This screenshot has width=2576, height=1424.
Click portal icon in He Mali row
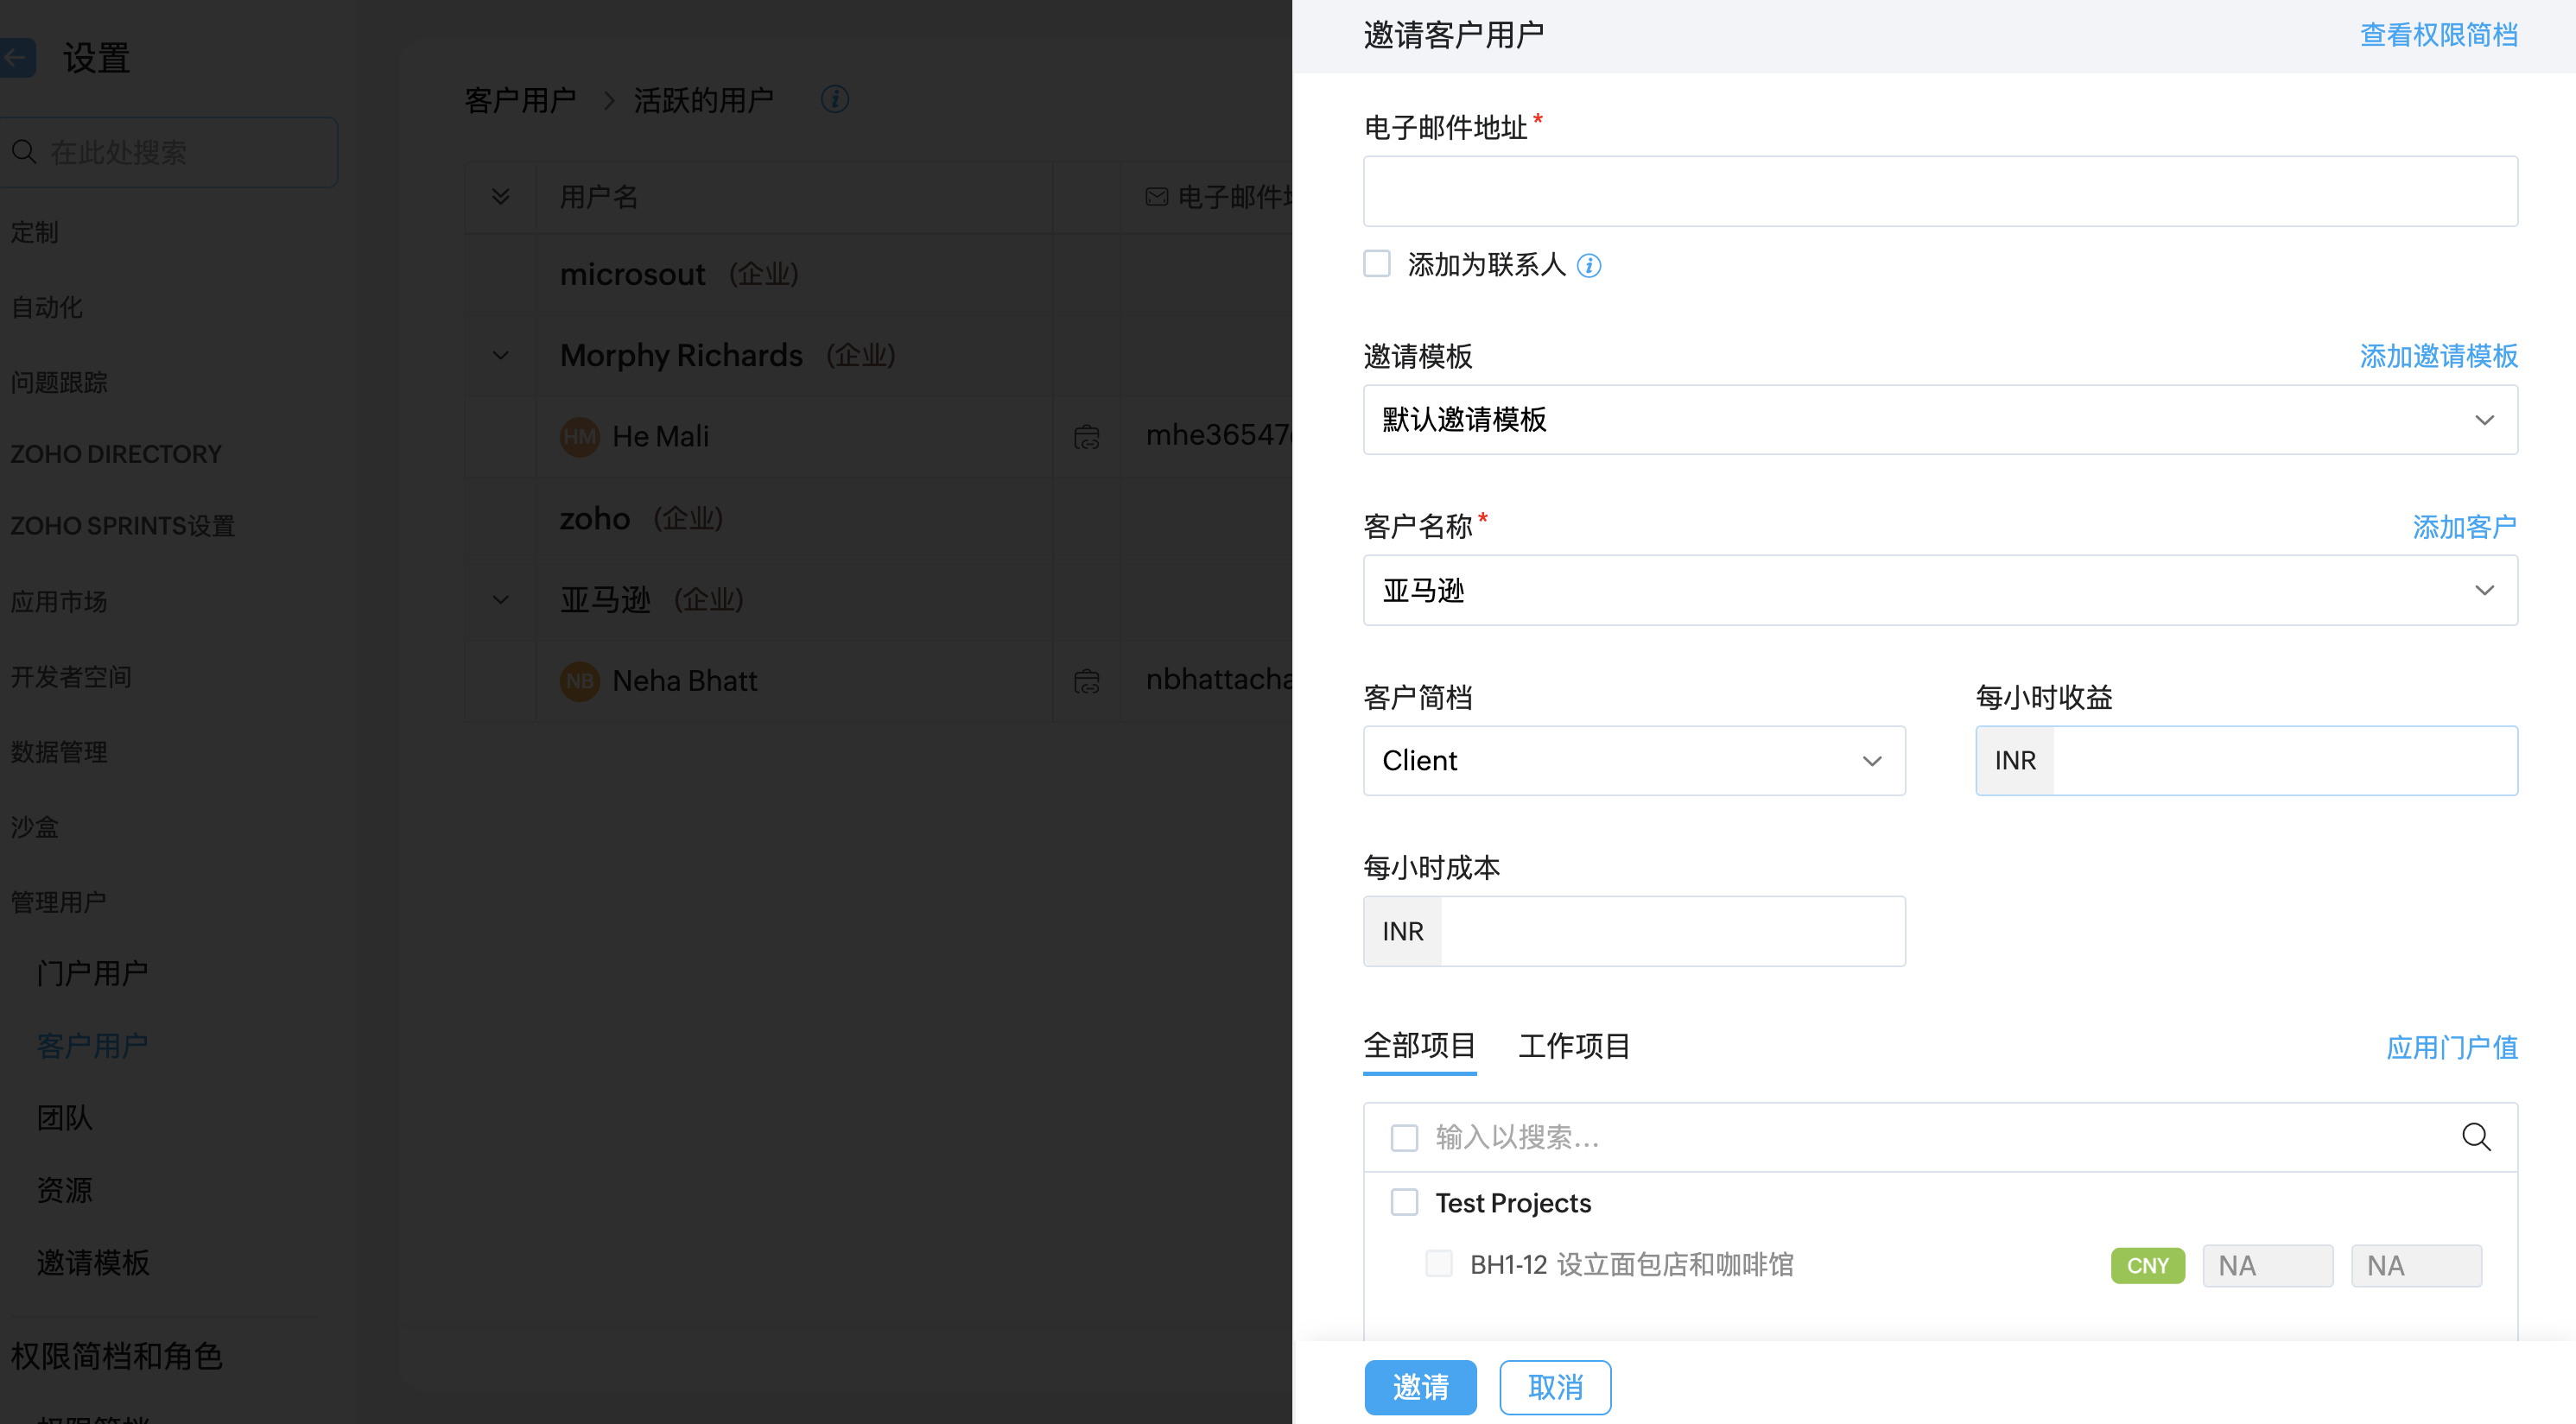pyautogui.click(x=1086, y=437)
